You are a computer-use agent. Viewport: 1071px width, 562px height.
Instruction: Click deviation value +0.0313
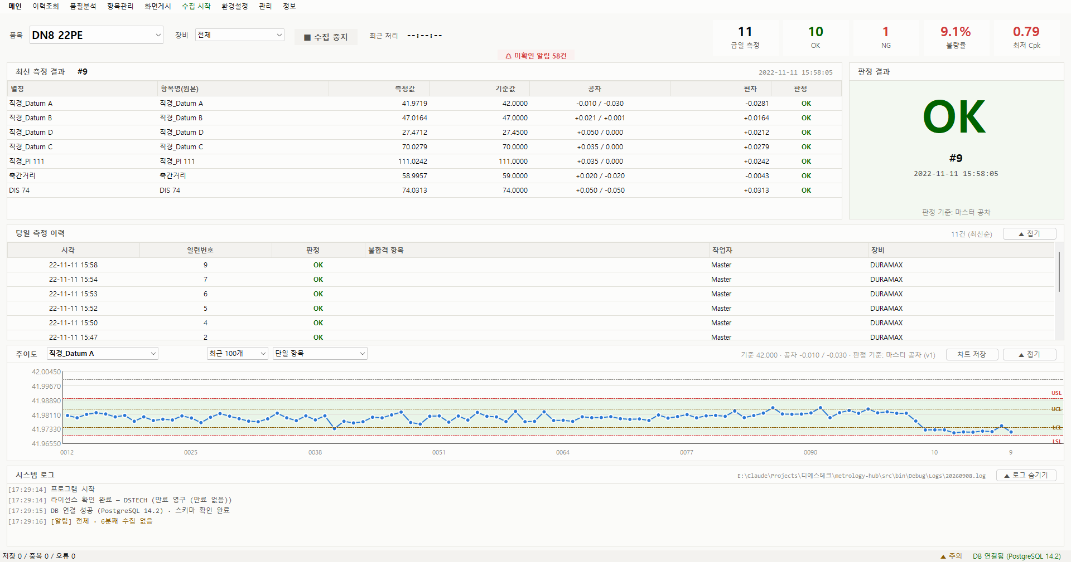[756, 190]
